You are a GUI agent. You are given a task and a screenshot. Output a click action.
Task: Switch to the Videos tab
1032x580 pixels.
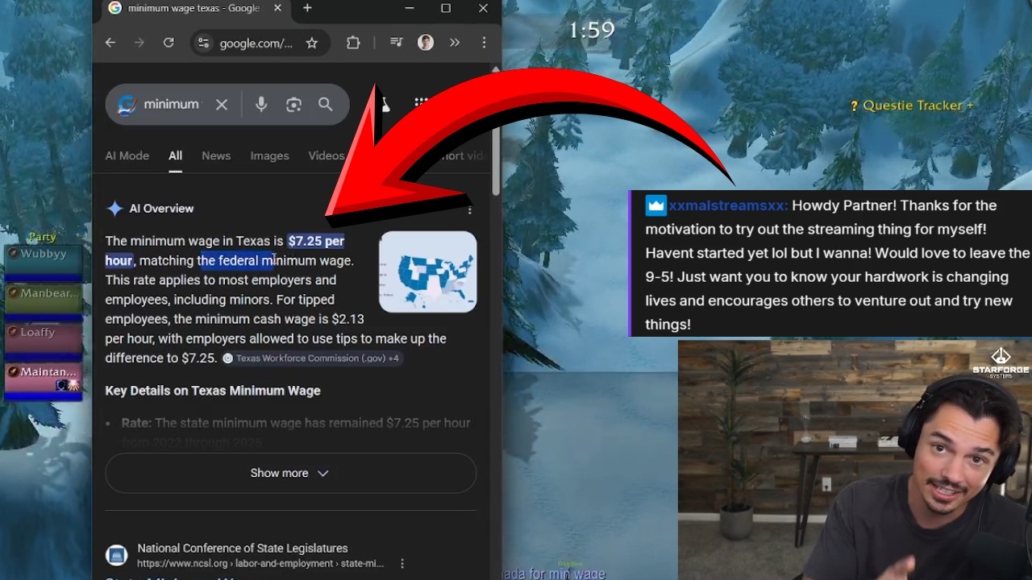[x=327, y=155]
